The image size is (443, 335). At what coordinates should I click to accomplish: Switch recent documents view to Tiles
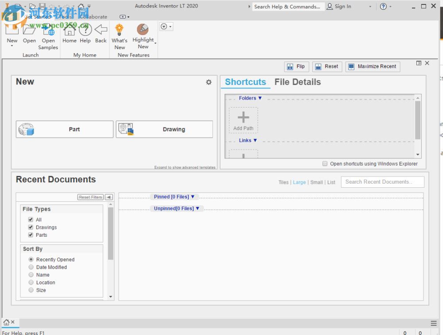point(283,182)
